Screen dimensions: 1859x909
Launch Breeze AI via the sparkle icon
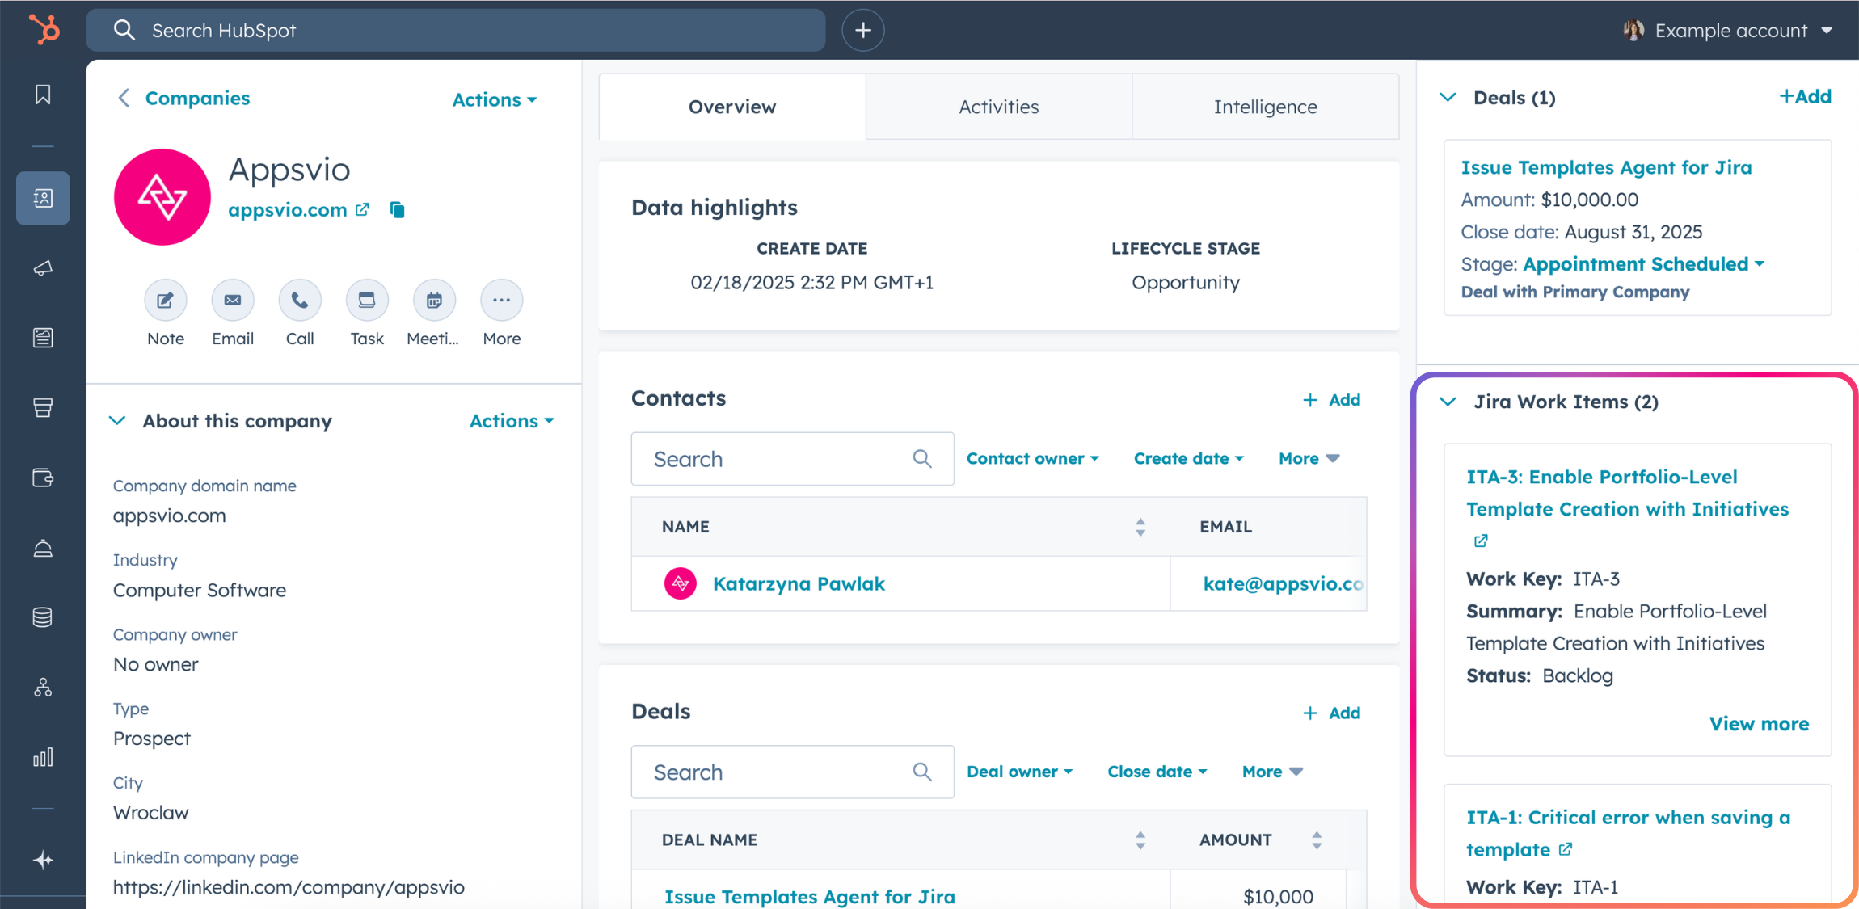coord(43,859)
